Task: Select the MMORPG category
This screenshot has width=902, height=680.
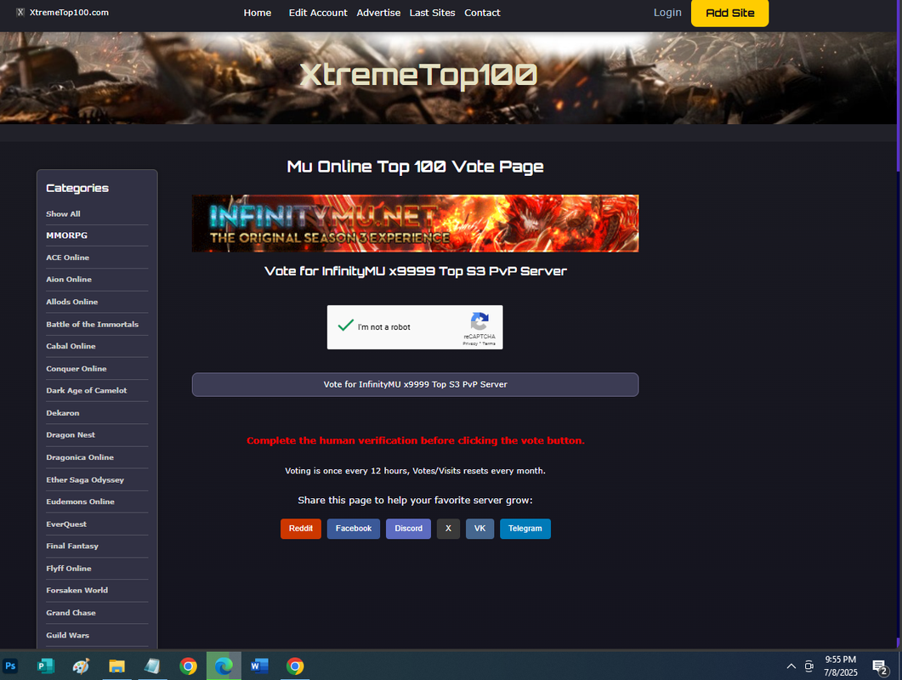Action: (x=66, y=235)
